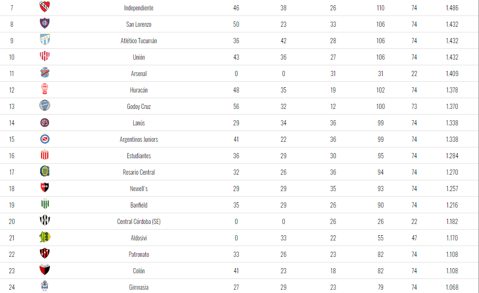Viewport: 479px width, 293px height.
Task: Click the Gimnasia club crest
Action: click(x=45, y=286)
